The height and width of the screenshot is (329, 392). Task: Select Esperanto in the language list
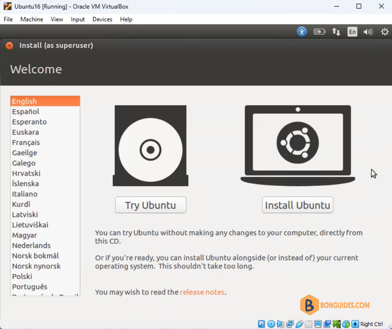point(45,122)
